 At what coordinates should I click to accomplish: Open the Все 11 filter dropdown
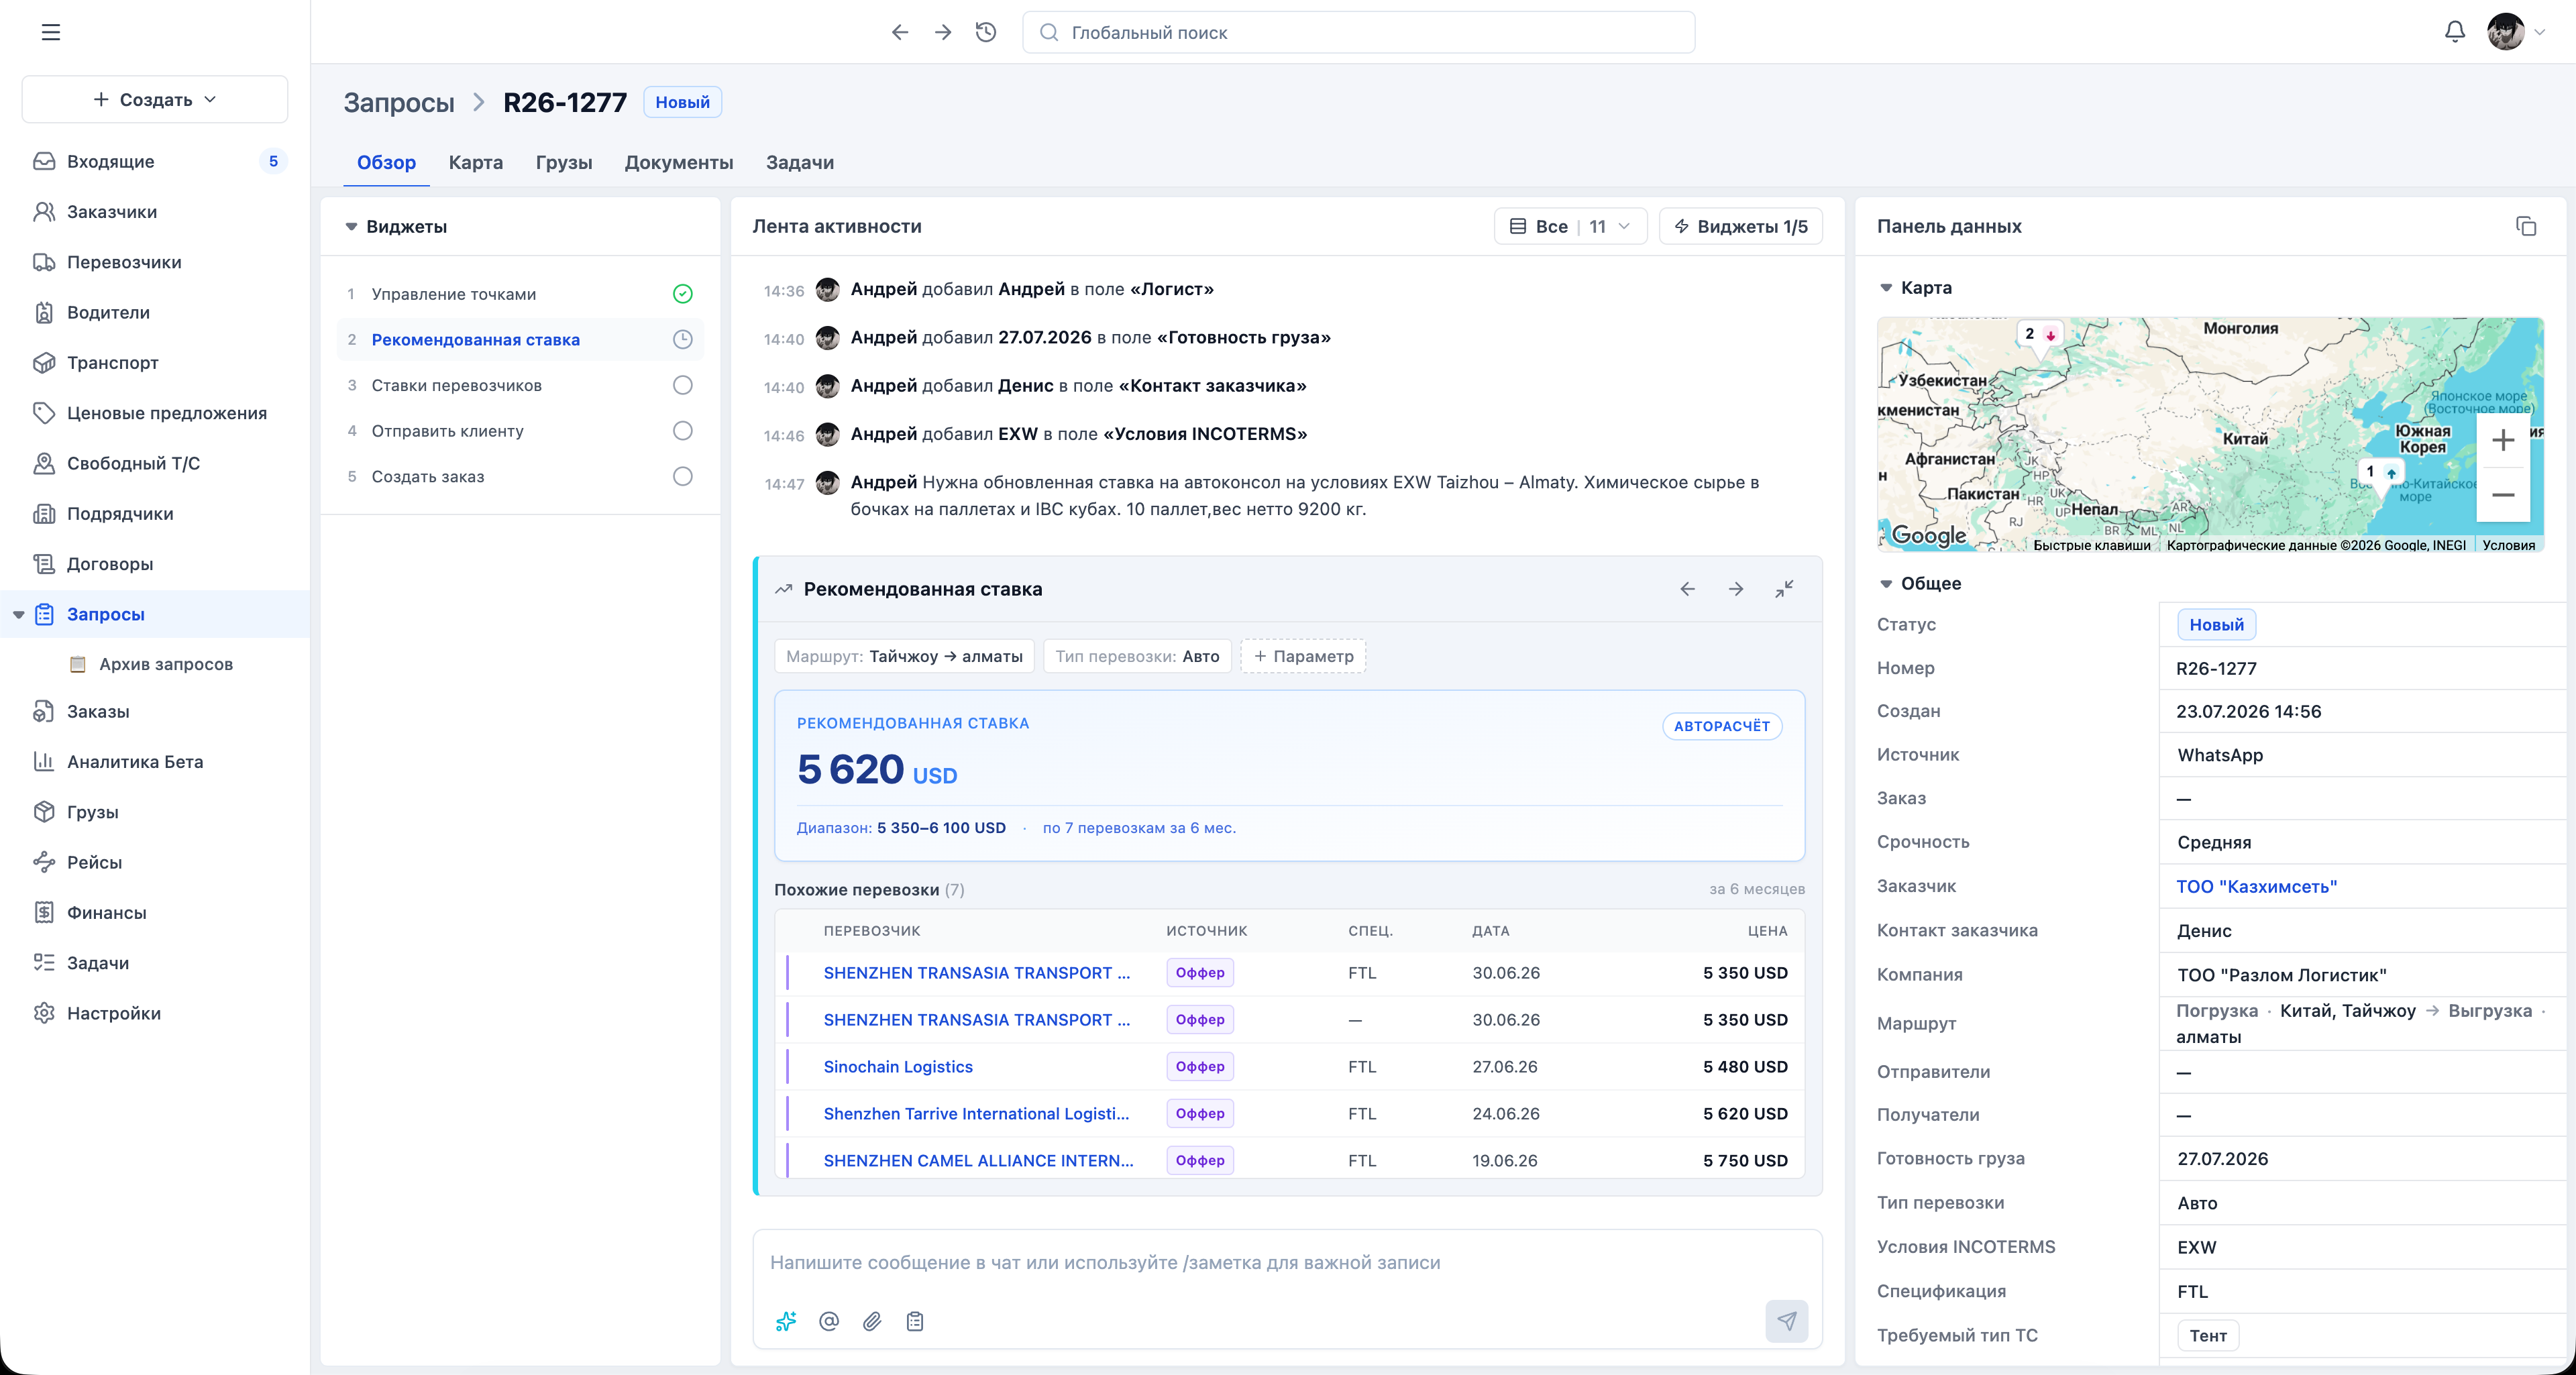[x=1570, y=226]
